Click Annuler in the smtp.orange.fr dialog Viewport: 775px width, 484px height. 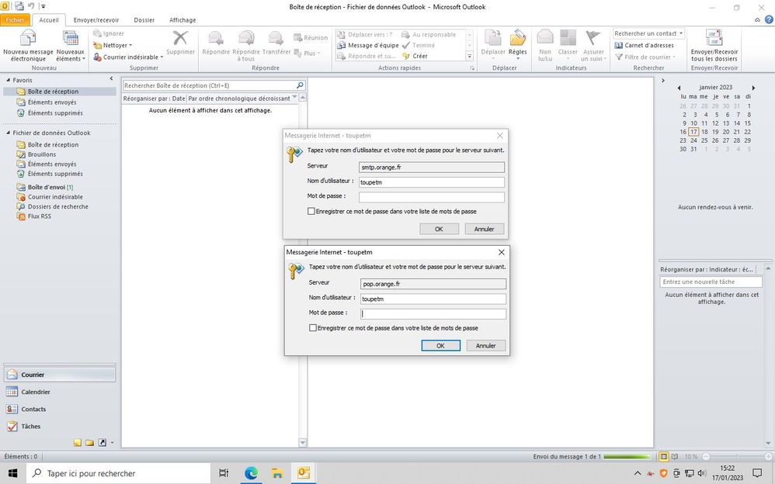pyautogui.click(x=484, y=229)
